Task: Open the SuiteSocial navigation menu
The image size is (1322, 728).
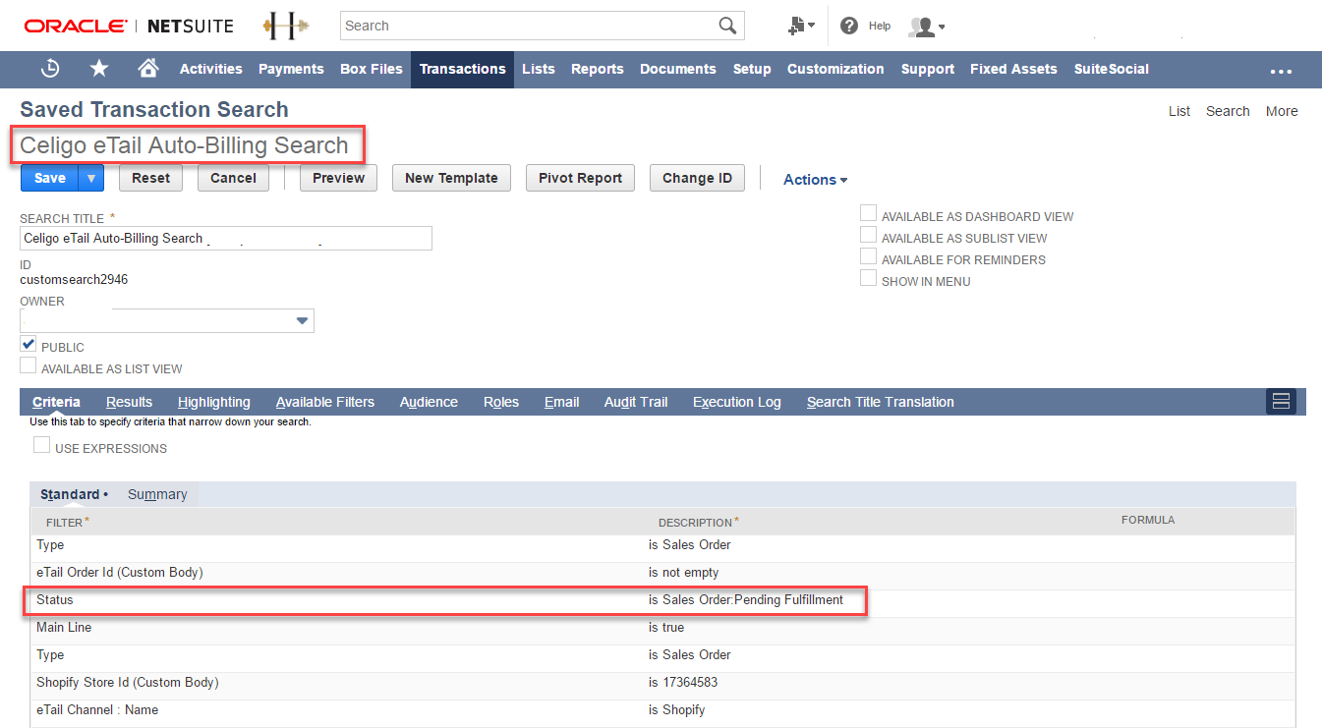Action: pos(1112,69)
